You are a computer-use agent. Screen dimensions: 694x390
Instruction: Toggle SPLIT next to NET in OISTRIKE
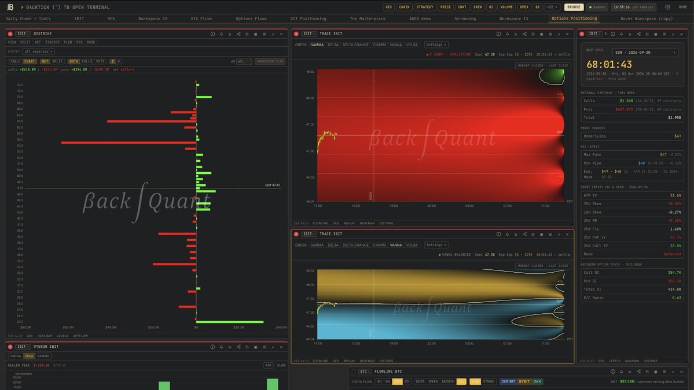57,61
